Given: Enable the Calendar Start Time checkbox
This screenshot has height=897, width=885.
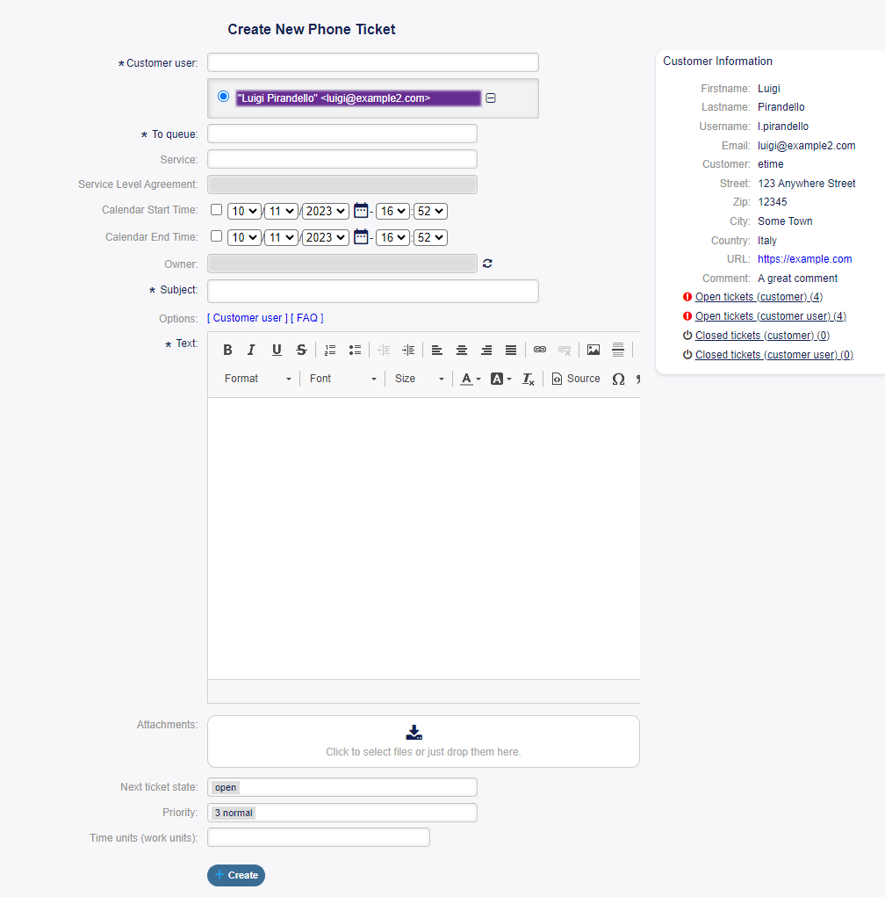Looking at the screenshot, I should pyautogui.click(x=217, y=210).
